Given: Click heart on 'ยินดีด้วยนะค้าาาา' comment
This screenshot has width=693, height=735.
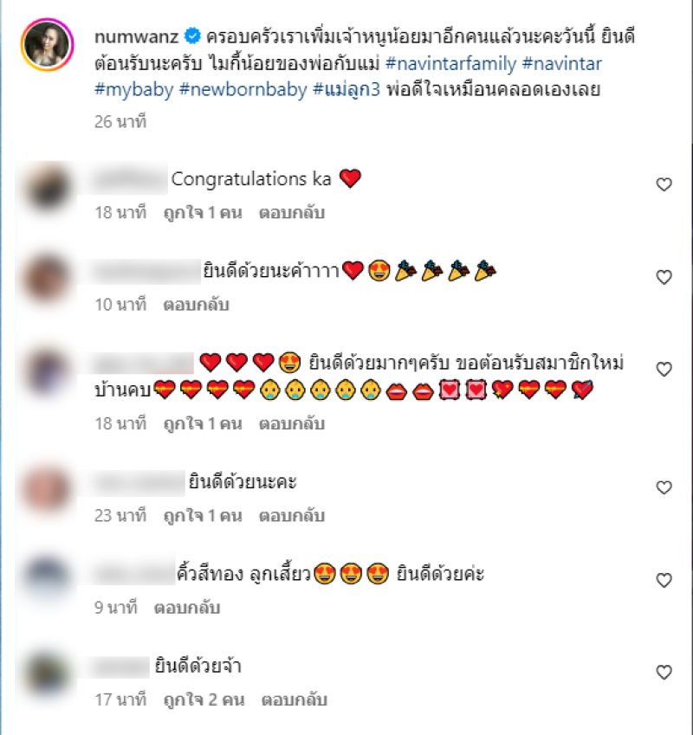Looking at the screenshot, I should 664,277.
